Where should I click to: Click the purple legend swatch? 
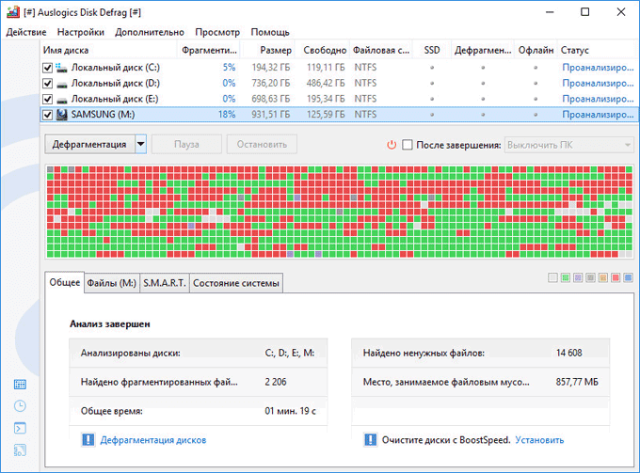tap(578, 278)
